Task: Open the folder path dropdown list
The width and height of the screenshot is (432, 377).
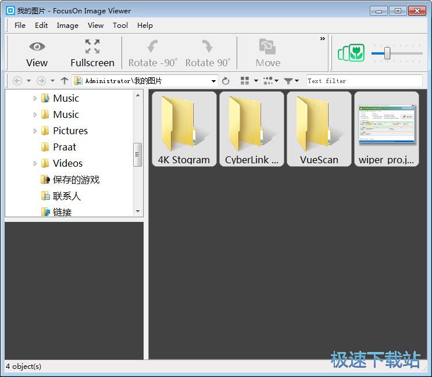Action: coord(214,81)
